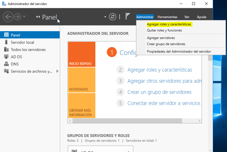This screenshot has height=152, width=227.
Task: Click the forward navigation arrow icon
Action: pos(17,17)
